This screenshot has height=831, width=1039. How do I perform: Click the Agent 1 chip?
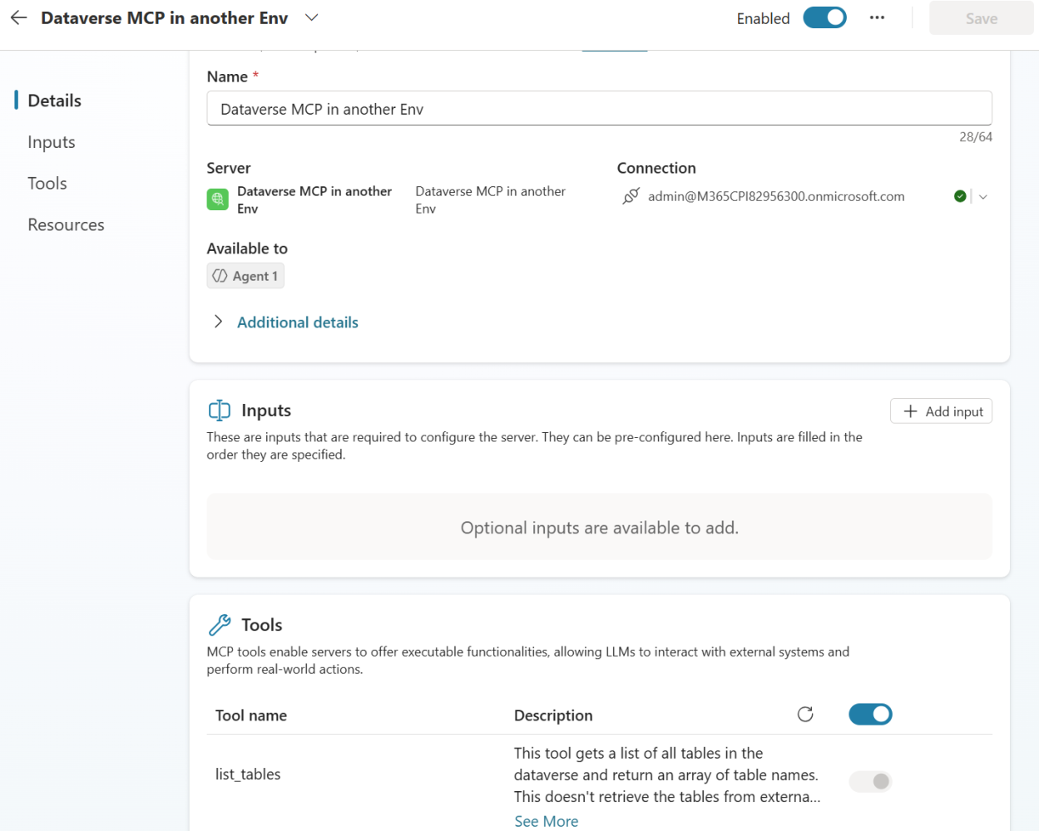tap(245, 276)
